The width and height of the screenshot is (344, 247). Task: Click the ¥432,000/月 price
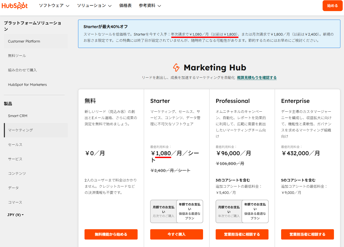click(301, 153)
